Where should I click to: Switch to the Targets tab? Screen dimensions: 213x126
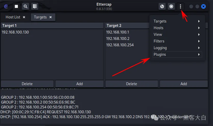pyautogui.click(x=40, y=17)
